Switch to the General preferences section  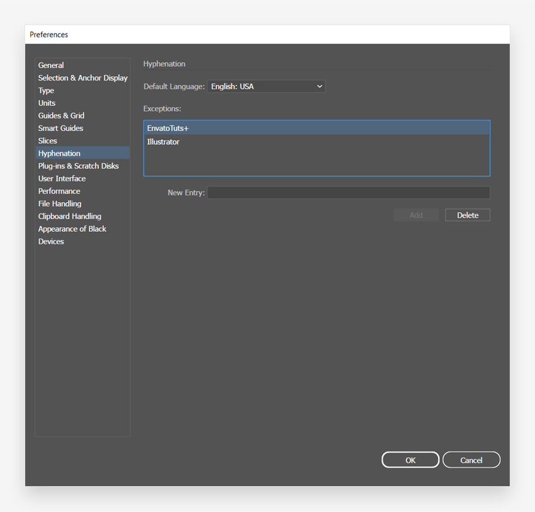51,65
